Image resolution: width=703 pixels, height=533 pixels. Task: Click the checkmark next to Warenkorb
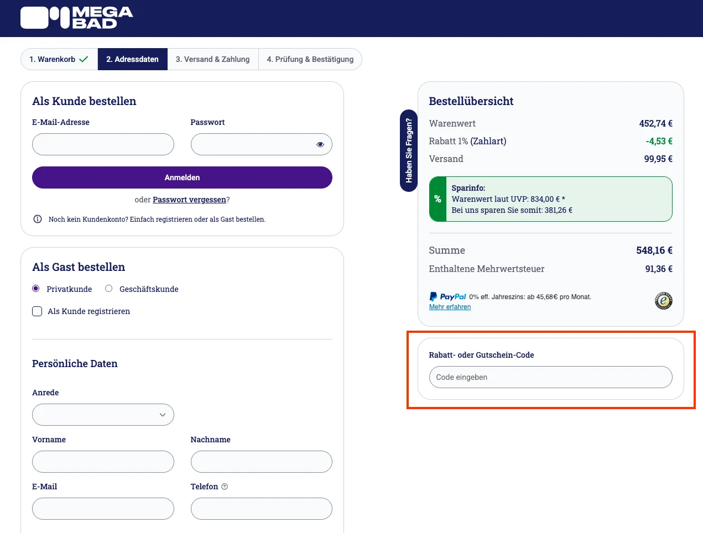(84, 59)
